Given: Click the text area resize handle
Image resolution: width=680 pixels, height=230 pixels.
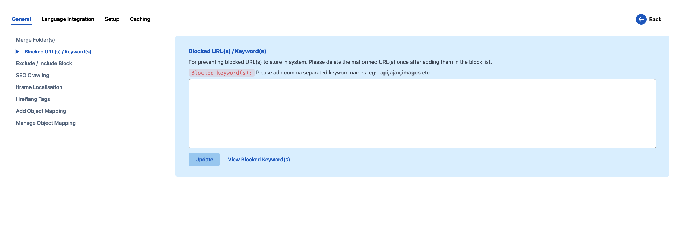Looking at the screenshot, I should coord(654,146).
